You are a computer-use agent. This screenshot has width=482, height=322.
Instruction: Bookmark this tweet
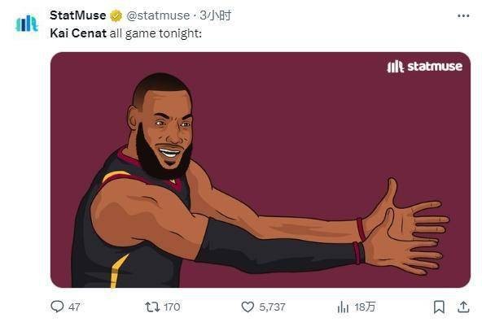point(439,307)
